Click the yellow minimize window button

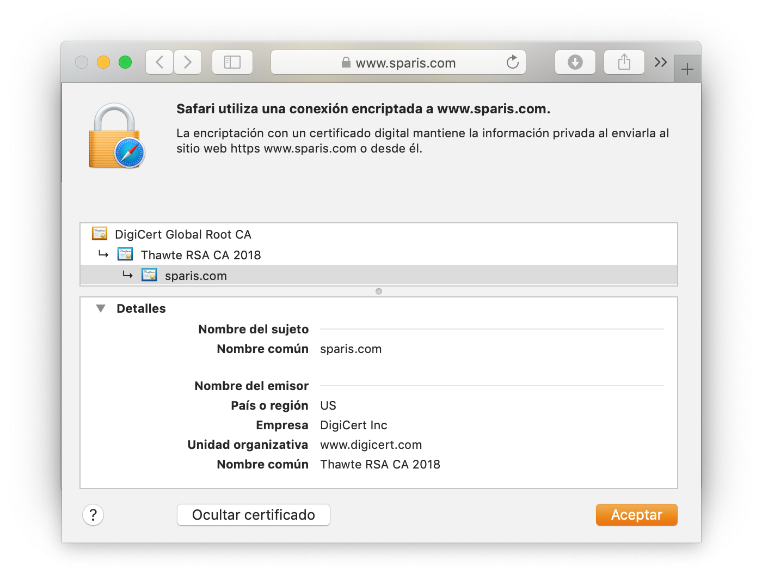click(103, 62)
